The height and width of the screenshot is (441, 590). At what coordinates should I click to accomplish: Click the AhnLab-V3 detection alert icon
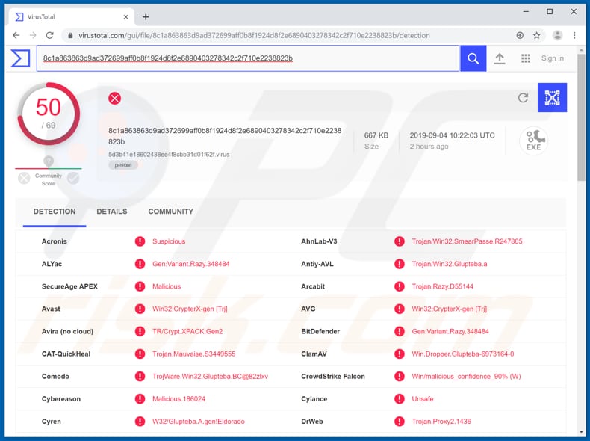pyautogui.click(x=400, y=241)
